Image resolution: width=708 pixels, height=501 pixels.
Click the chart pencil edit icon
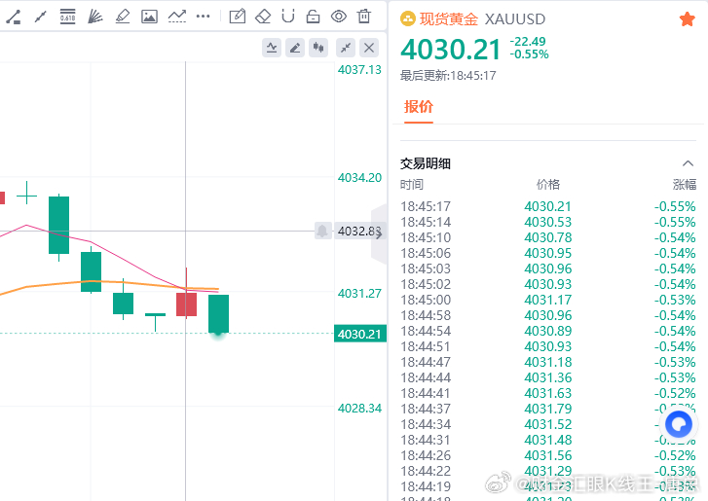pyautogui.click(x=295, y=48)
